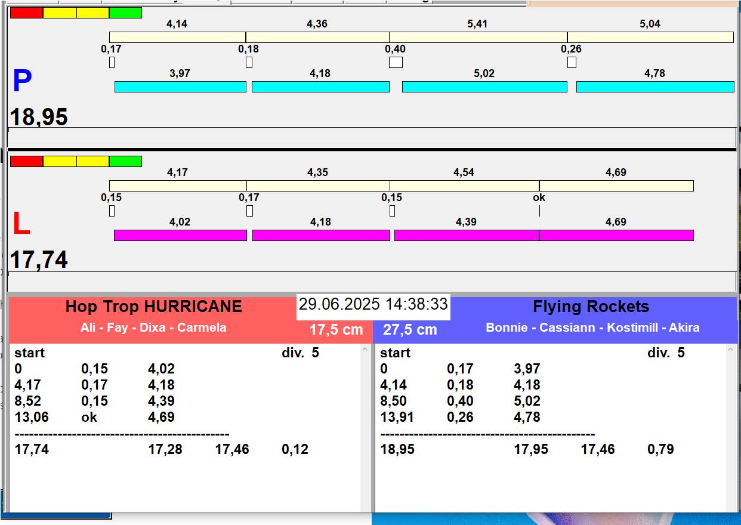Select the cyan 3,97 run bar
Viewport: 741px width, 525px height.
click(180, 87)
